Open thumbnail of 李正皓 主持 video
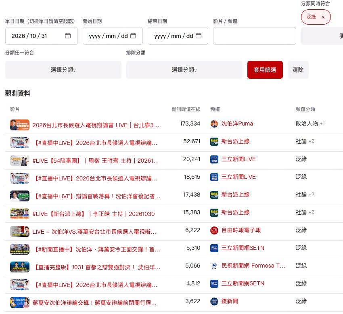 point(20,214)
